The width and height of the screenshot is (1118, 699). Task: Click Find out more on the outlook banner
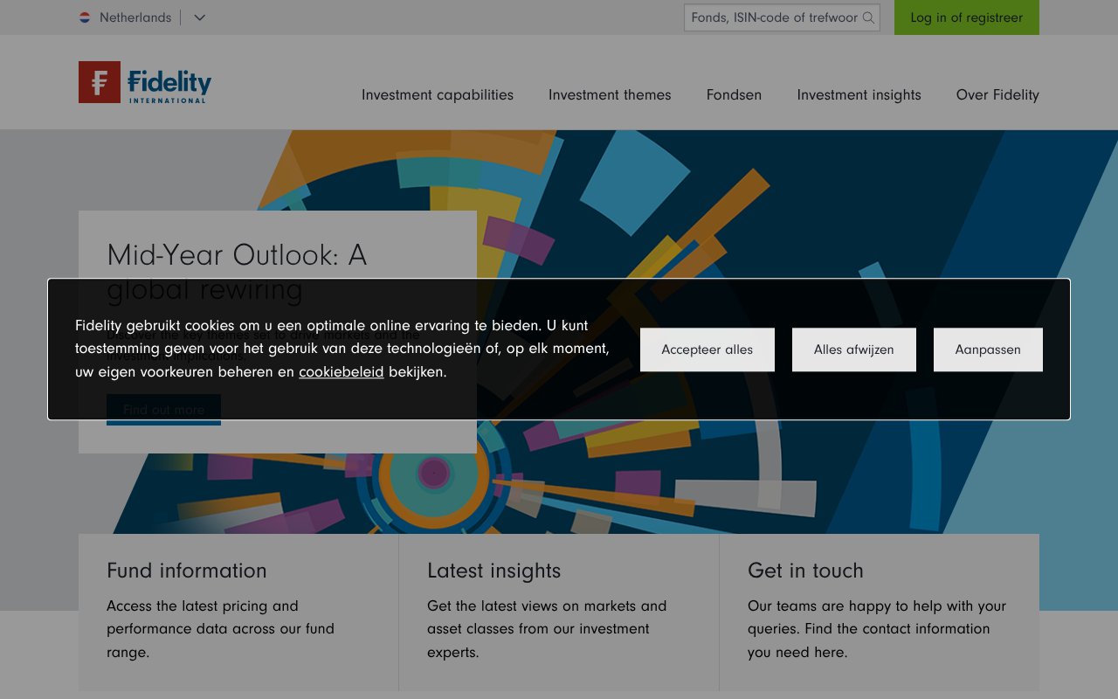[163, 409]
